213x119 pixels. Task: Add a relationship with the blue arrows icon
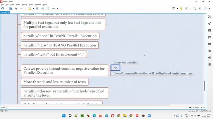click(x=37, y=9)
